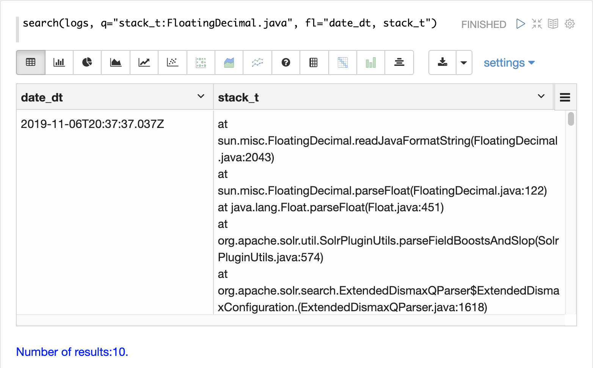This screenshot has height=368, width=593.
Task: Choose the area chart visualization
Action: [116, 62]
